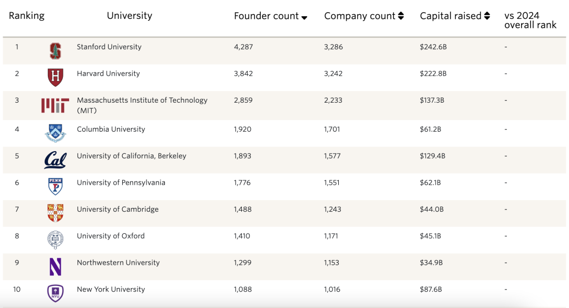Click the Harvard University shield logo
The width and height of the screenshot is (569, 308).
tap(55, 77)
